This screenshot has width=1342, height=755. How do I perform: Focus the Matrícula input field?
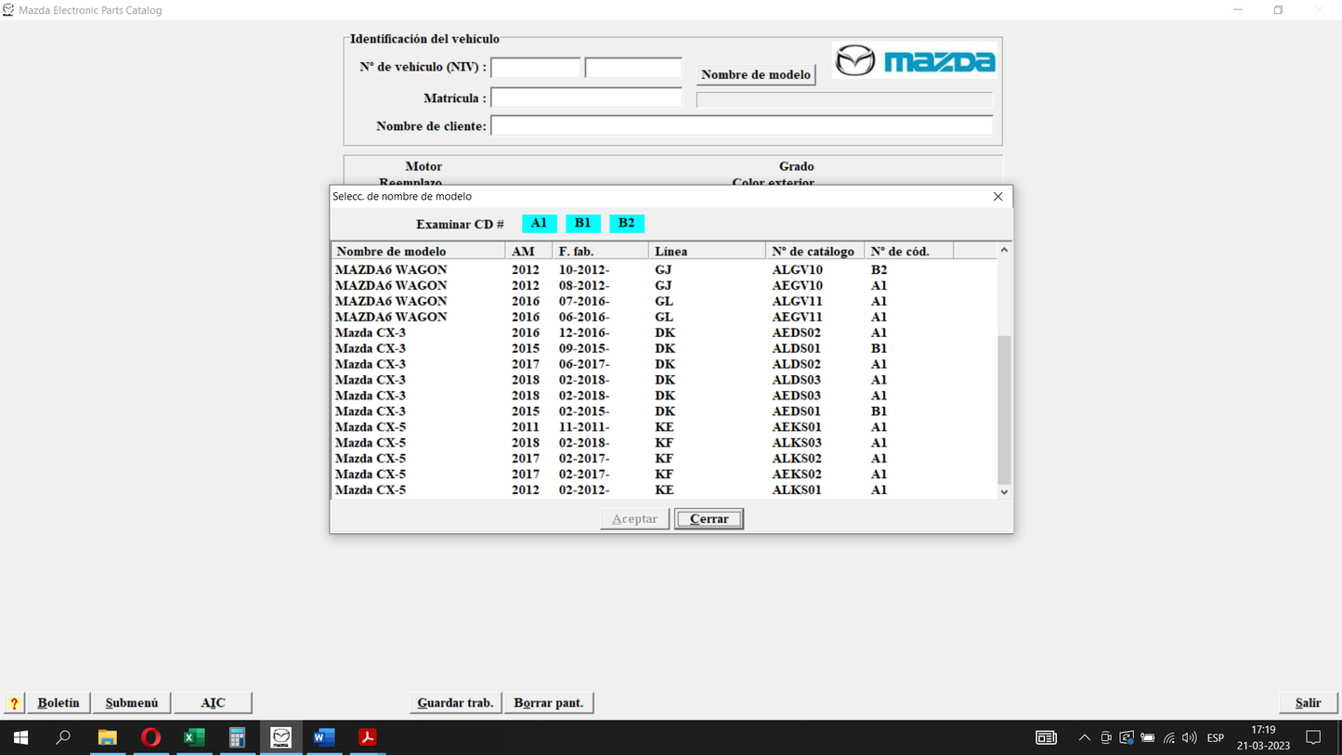pyautogui.click(x=586, y=98)
